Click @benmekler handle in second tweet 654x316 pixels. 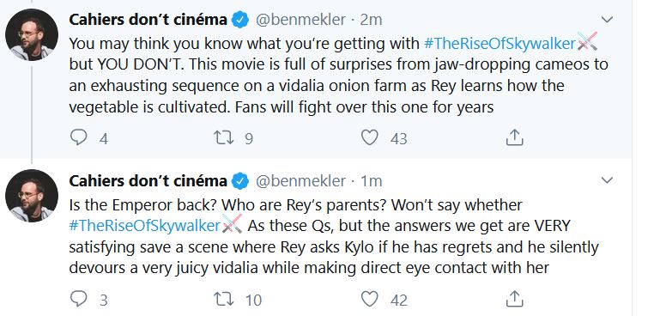pos(300,181)
